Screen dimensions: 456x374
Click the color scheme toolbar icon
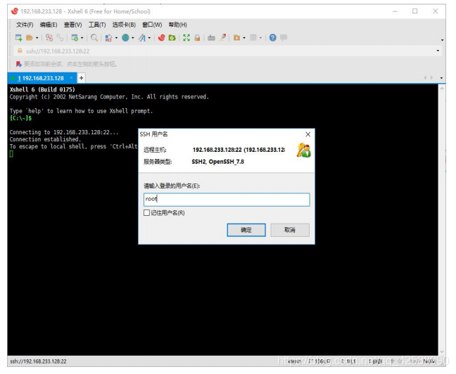click(108, 38)
